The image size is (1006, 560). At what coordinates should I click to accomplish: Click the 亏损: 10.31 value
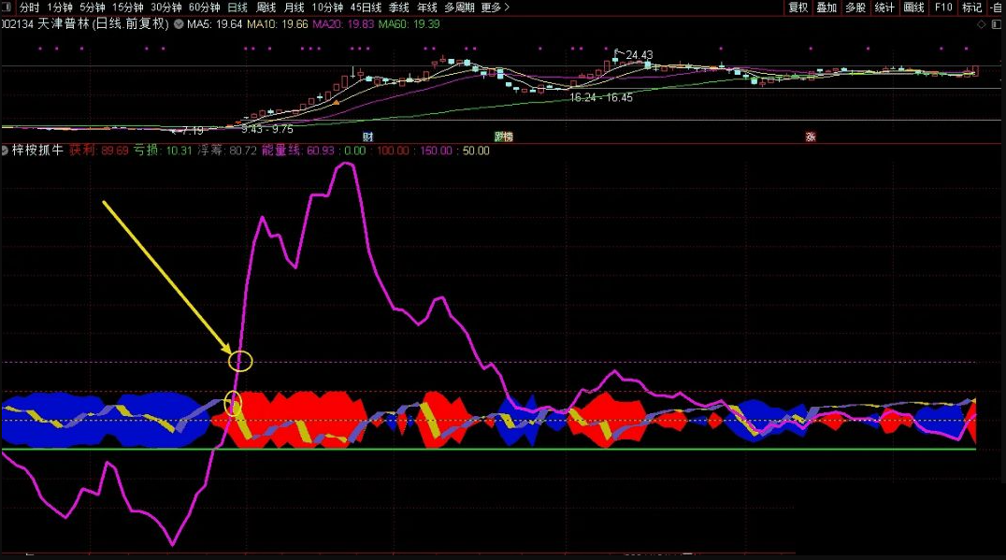163,151
